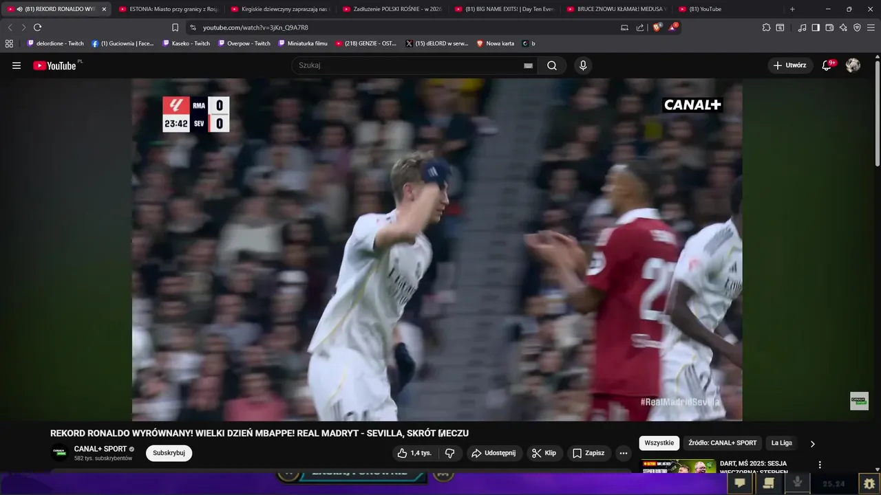Open the on-screen keyboard icon in search
Image resolution: width=881 pixels, height=495 pixels.
[528, 65]
